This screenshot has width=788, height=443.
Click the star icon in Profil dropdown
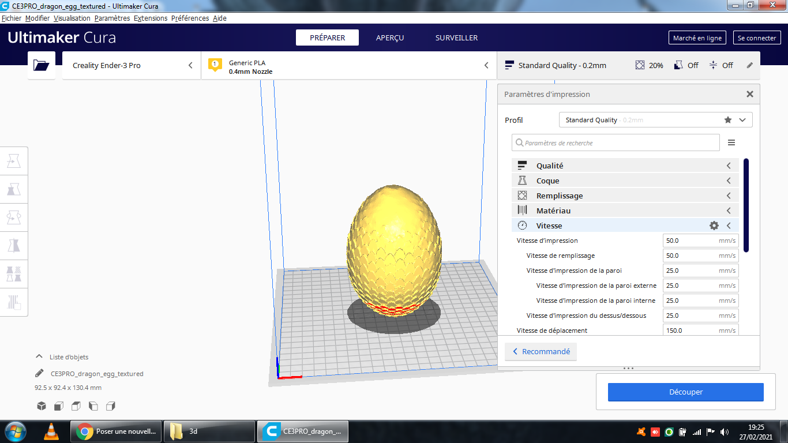pyautogui.click(x=728, y=120)
